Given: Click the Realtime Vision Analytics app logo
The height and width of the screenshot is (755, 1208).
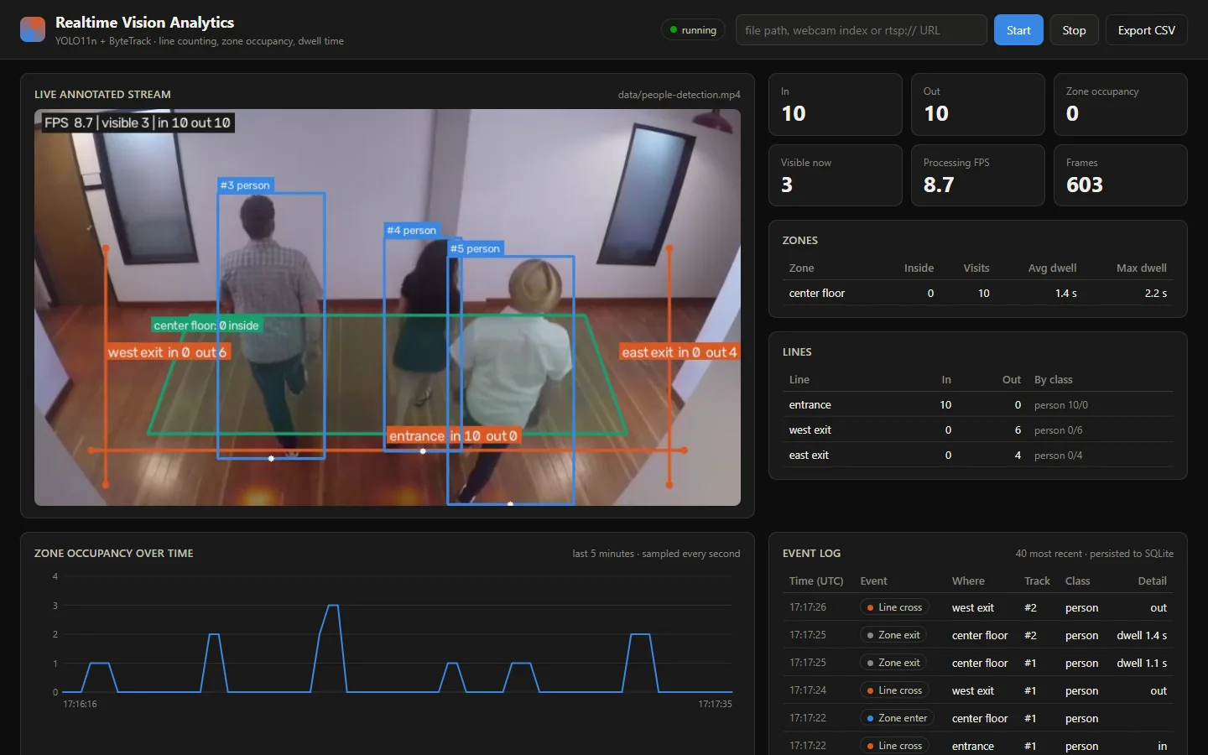Looking at the screenshot, I should click(x=33, y=29).
